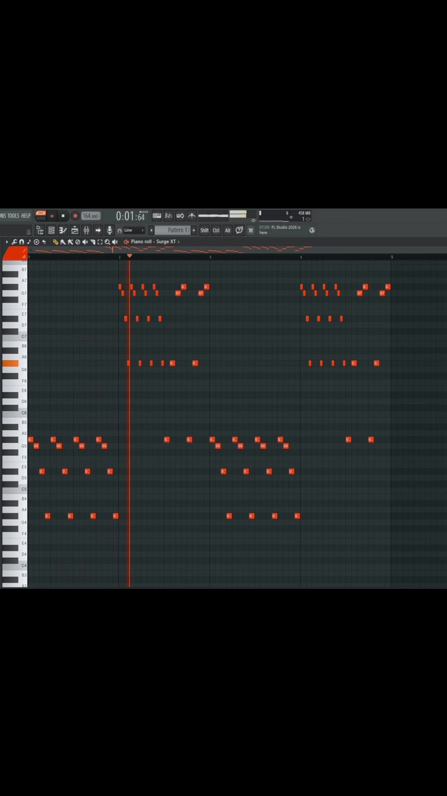Image resolution: width=447 pixels, height=796 pixels.
Task: Click the 0:01:64 time display
Action: click(x=130, y=216)
